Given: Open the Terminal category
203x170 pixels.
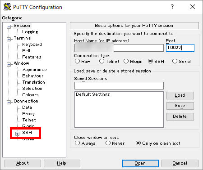Looking at the screenshot, I should [x=23, y=38].
